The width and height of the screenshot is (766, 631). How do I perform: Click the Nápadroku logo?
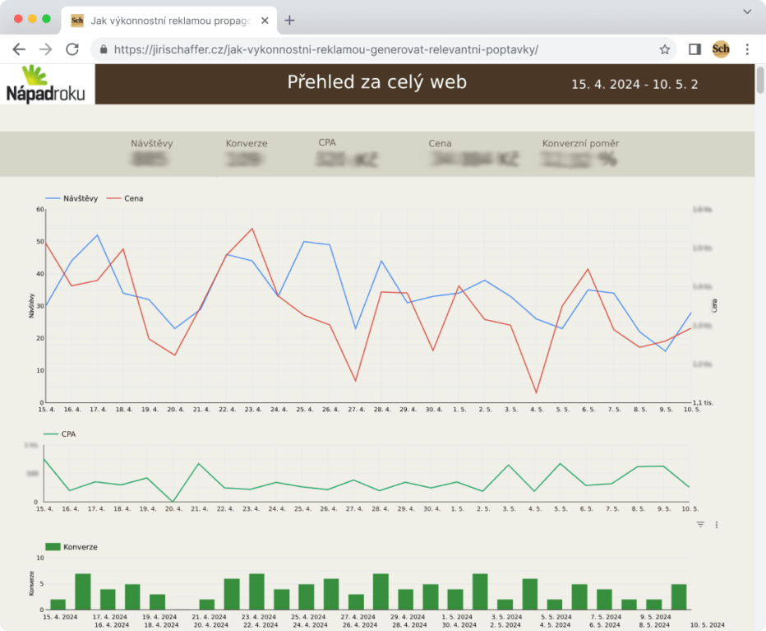46,84
